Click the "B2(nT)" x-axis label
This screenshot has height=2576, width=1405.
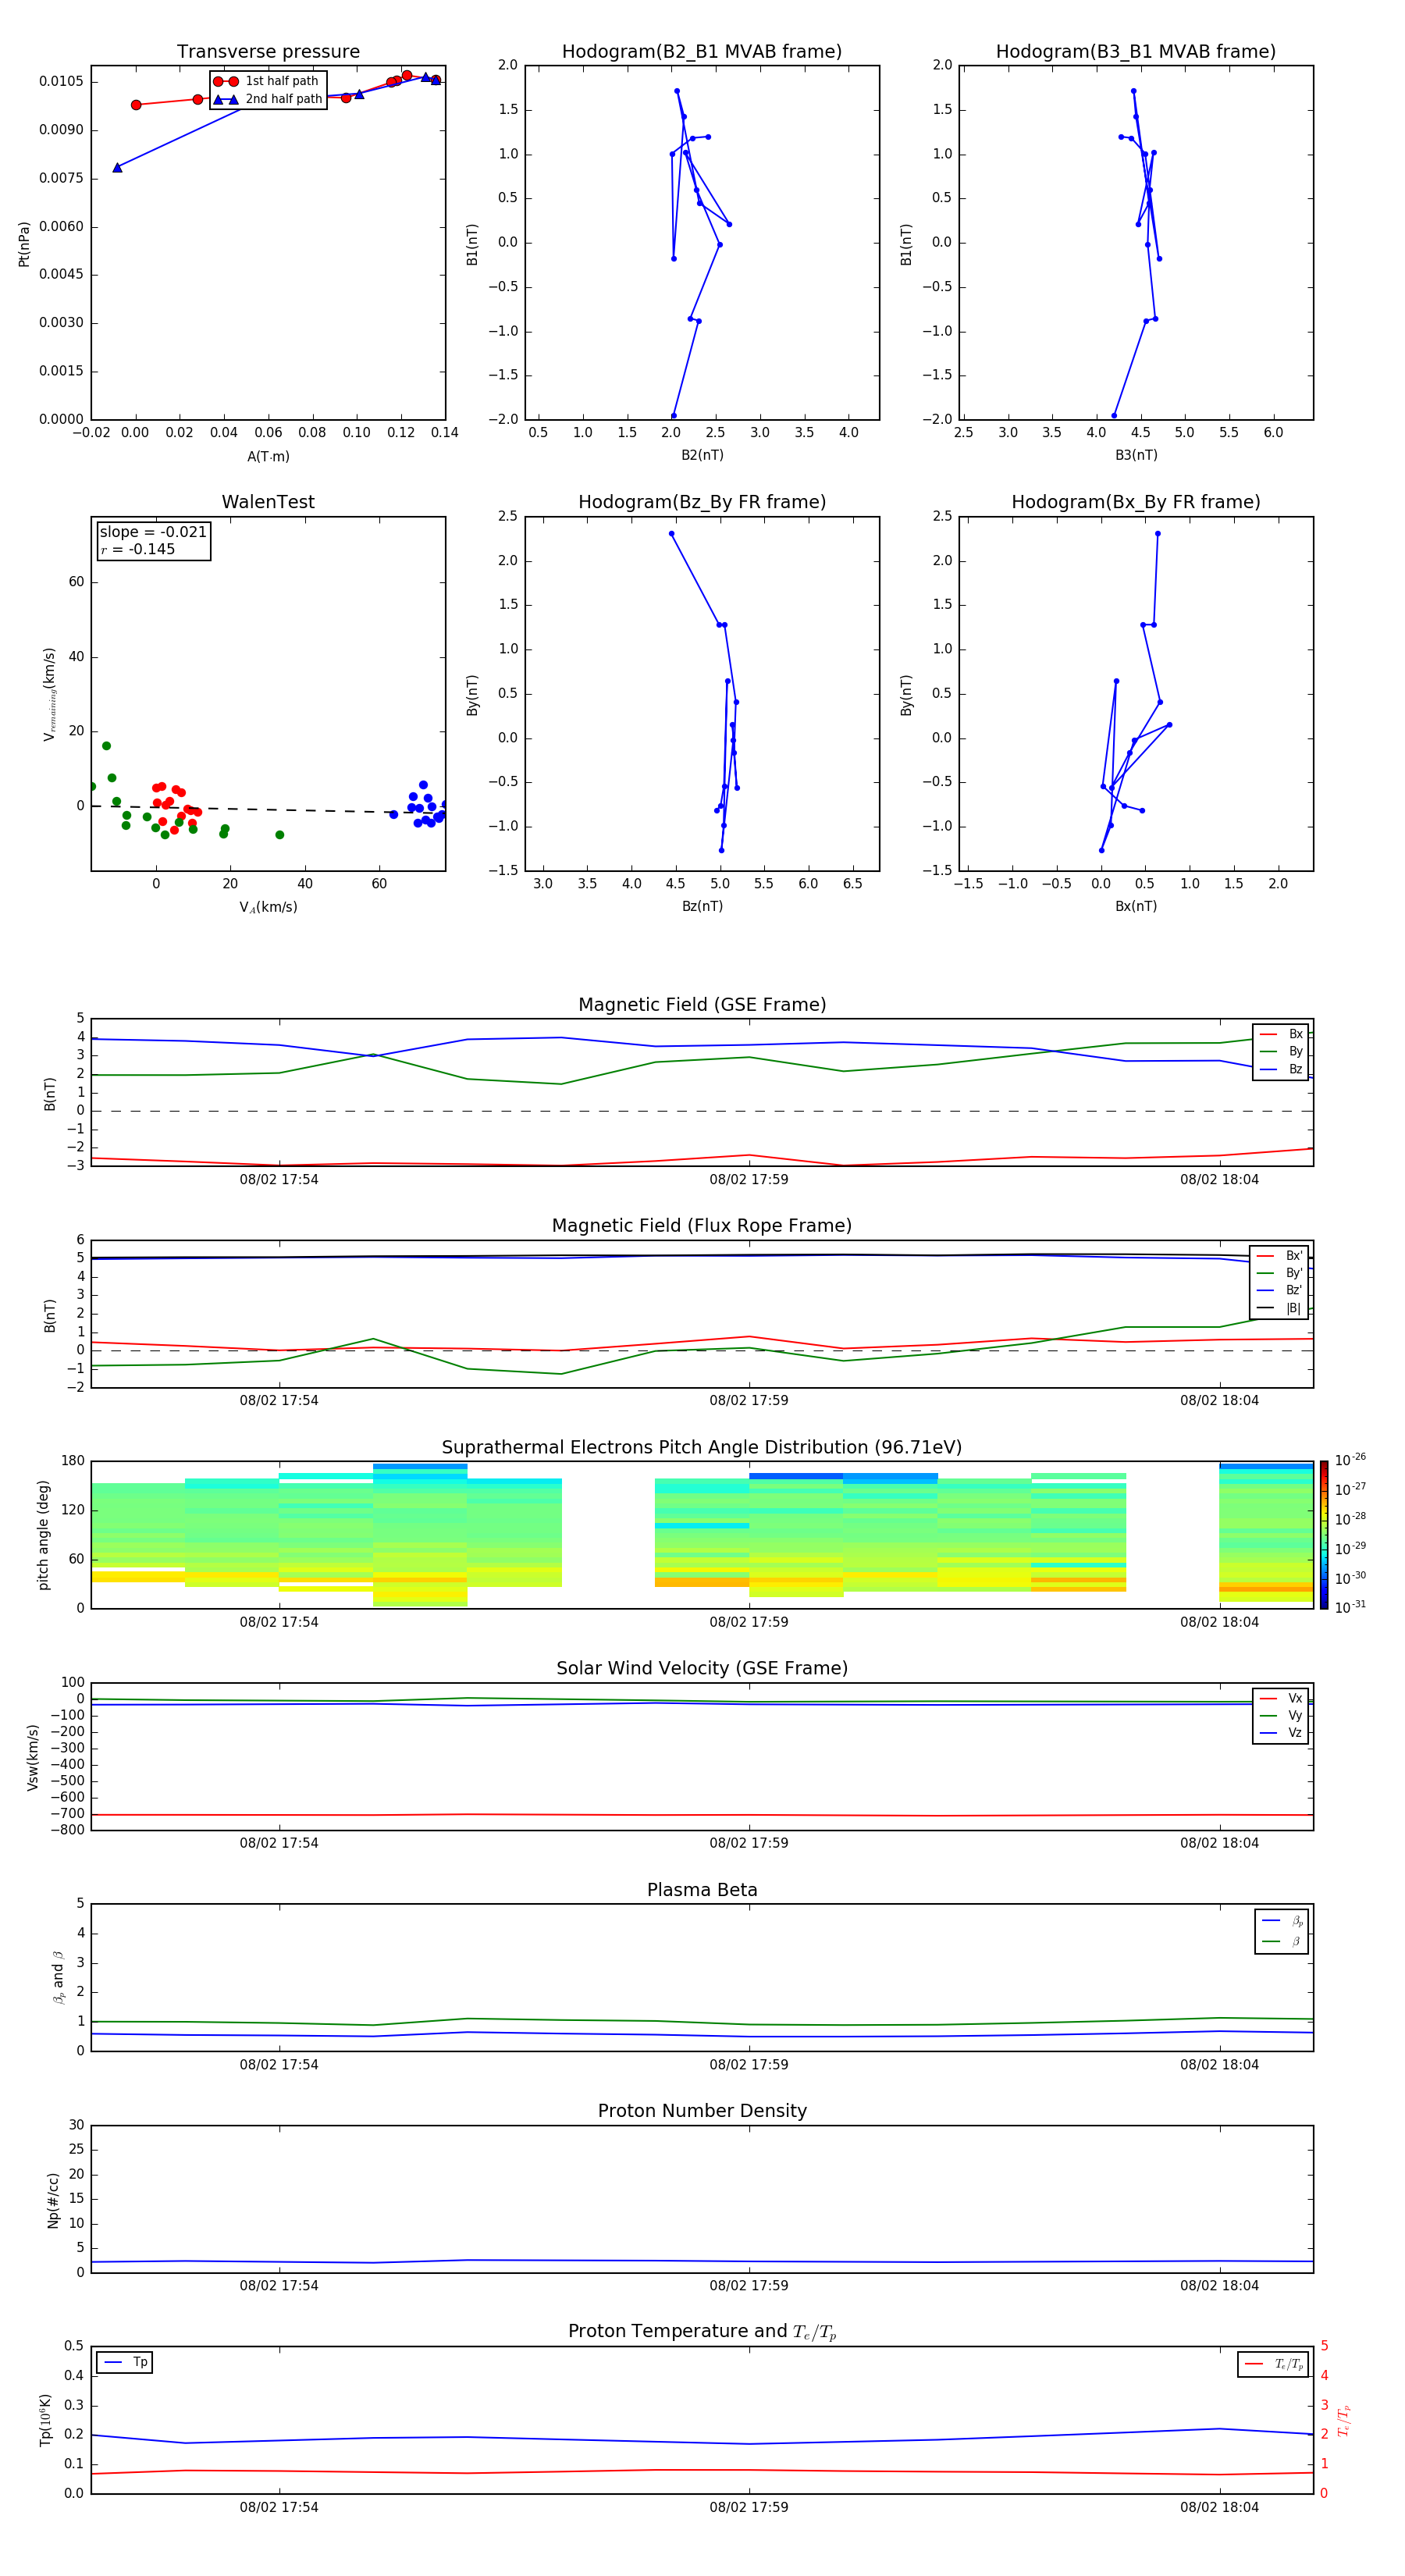(702, 455)
